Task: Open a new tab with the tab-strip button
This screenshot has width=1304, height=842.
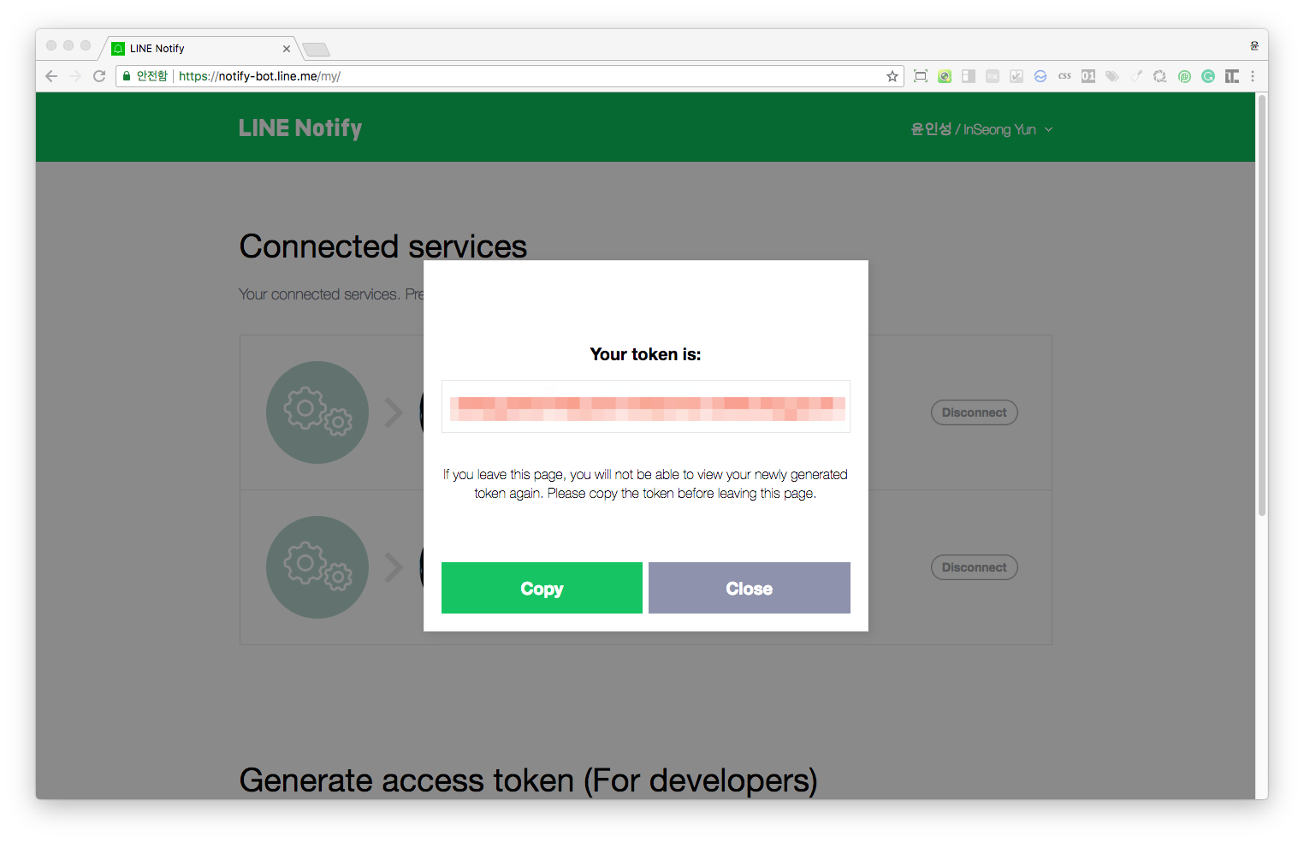Action: pos(317,50)
